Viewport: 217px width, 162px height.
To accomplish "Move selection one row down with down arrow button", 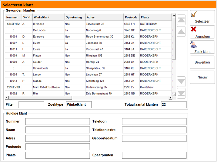I will (181, 81).
